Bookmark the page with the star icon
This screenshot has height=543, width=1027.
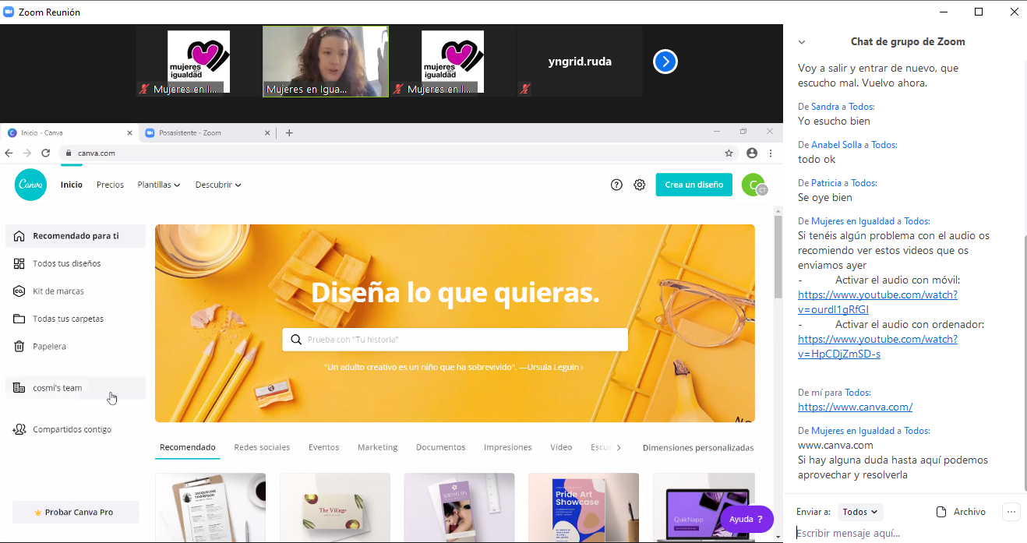click(x=729, y=153)
